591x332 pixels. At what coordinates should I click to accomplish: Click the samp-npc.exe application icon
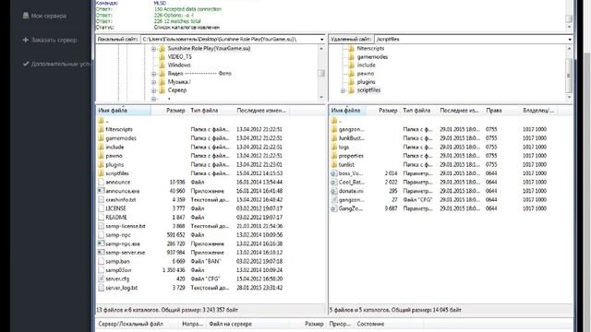pos(101,243)
